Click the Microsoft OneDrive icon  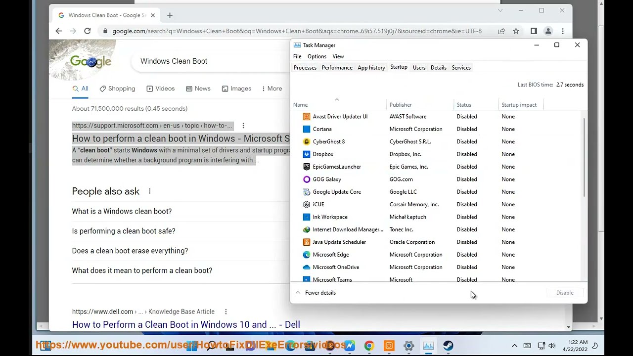point(306,267)
